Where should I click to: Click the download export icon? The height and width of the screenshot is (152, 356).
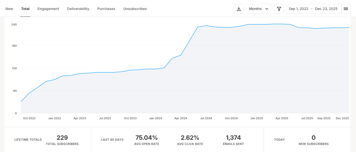(239, 9)
